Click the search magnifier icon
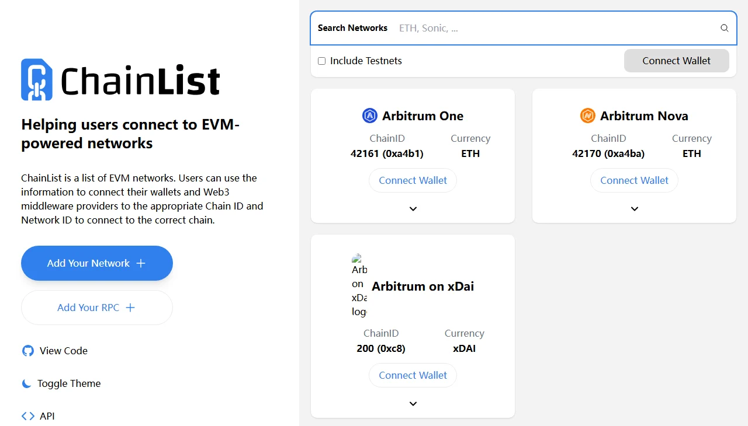The width and height of the screenshot is (748, 426). tap(725, 28)
